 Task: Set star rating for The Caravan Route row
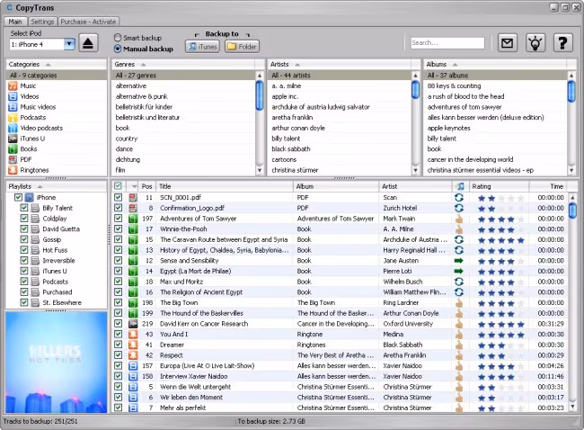pyautogui.click(x=501, y=240)
